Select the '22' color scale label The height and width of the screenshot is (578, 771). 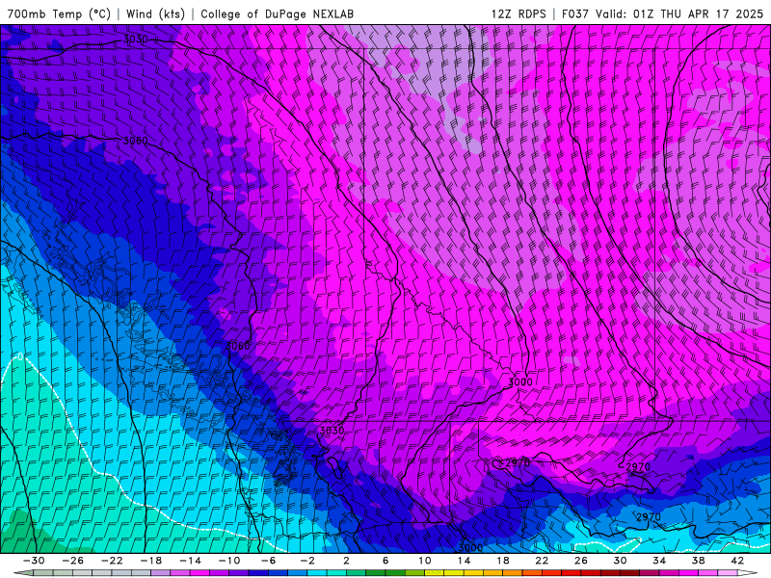click(542, 561)
